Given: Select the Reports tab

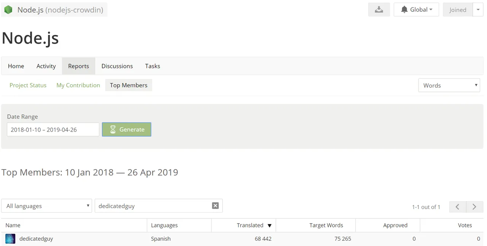Looking at the screenshot, I should coord(78,66).
